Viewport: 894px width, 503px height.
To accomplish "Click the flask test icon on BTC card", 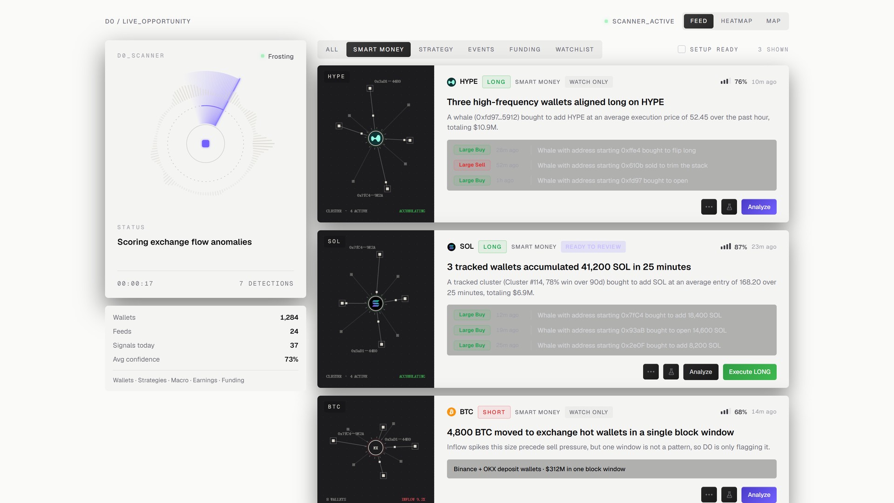I will pos(729,495).
